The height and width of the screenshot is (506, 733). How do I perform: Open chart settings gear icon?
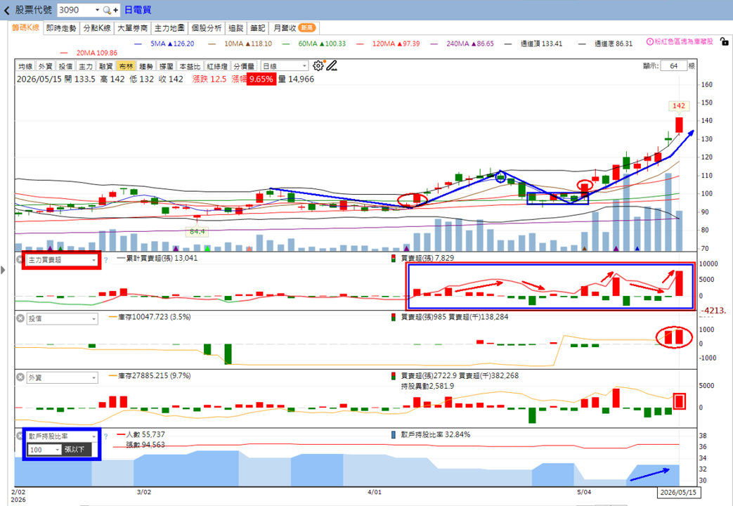pos(318,66)
